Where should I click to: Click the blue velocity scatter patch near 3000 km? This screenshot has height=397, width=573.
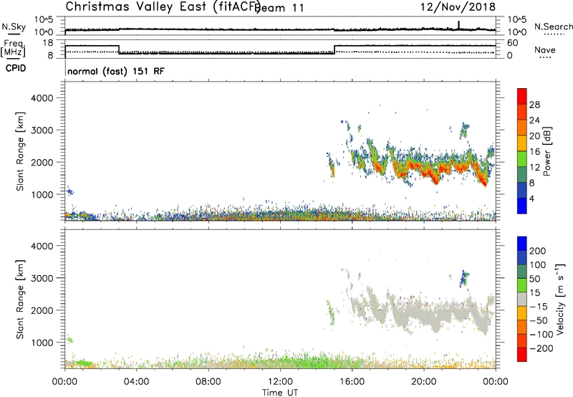point(464,278)
